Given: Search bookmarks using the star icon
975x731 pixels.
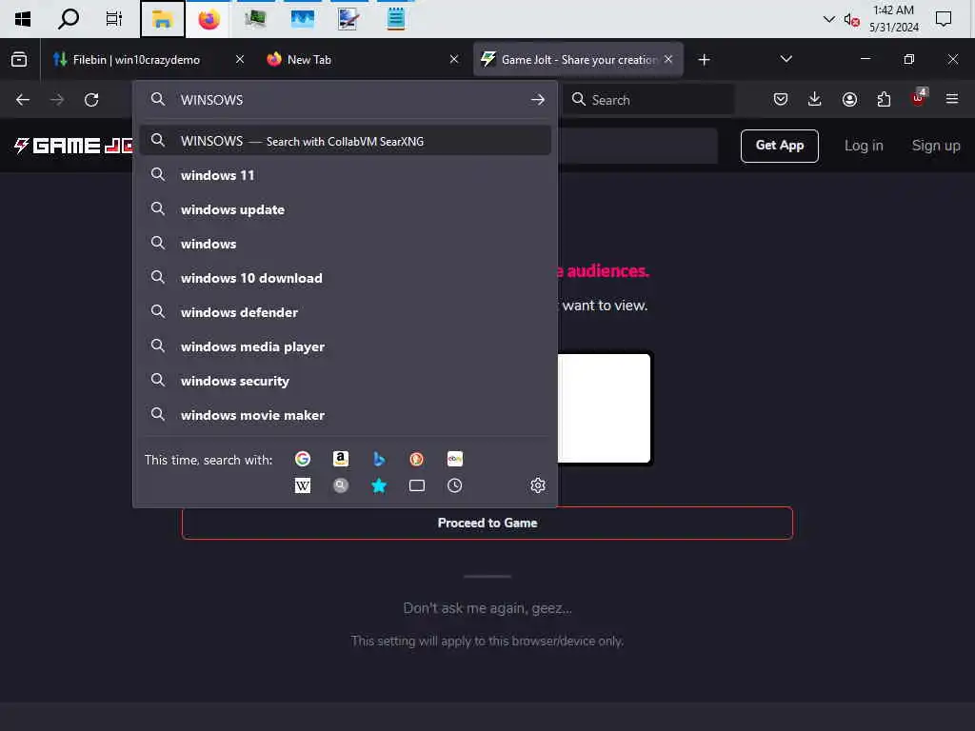Looking at the screenshot, I should 379,485.
